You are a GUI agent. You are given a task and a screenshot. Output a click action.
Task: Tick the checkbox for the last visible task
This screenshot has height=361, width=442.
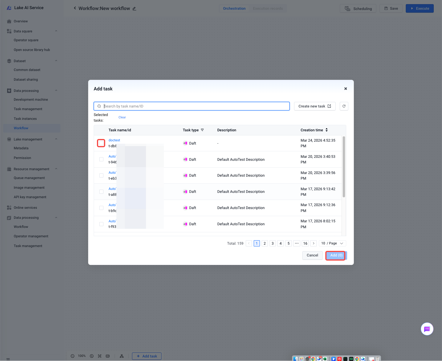[101, 224]
